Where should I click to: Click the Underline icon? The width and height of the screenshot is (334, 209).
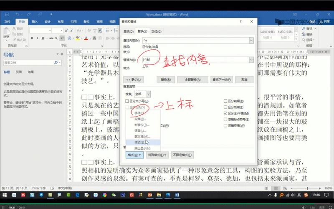pos(43,38)
